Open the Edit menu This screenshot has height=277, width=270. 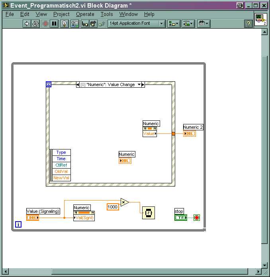pyautogui.click(x=25, y=14)
